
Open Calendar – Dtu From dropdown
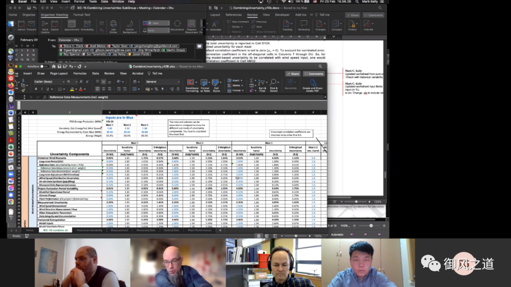(x=70, y=40)
